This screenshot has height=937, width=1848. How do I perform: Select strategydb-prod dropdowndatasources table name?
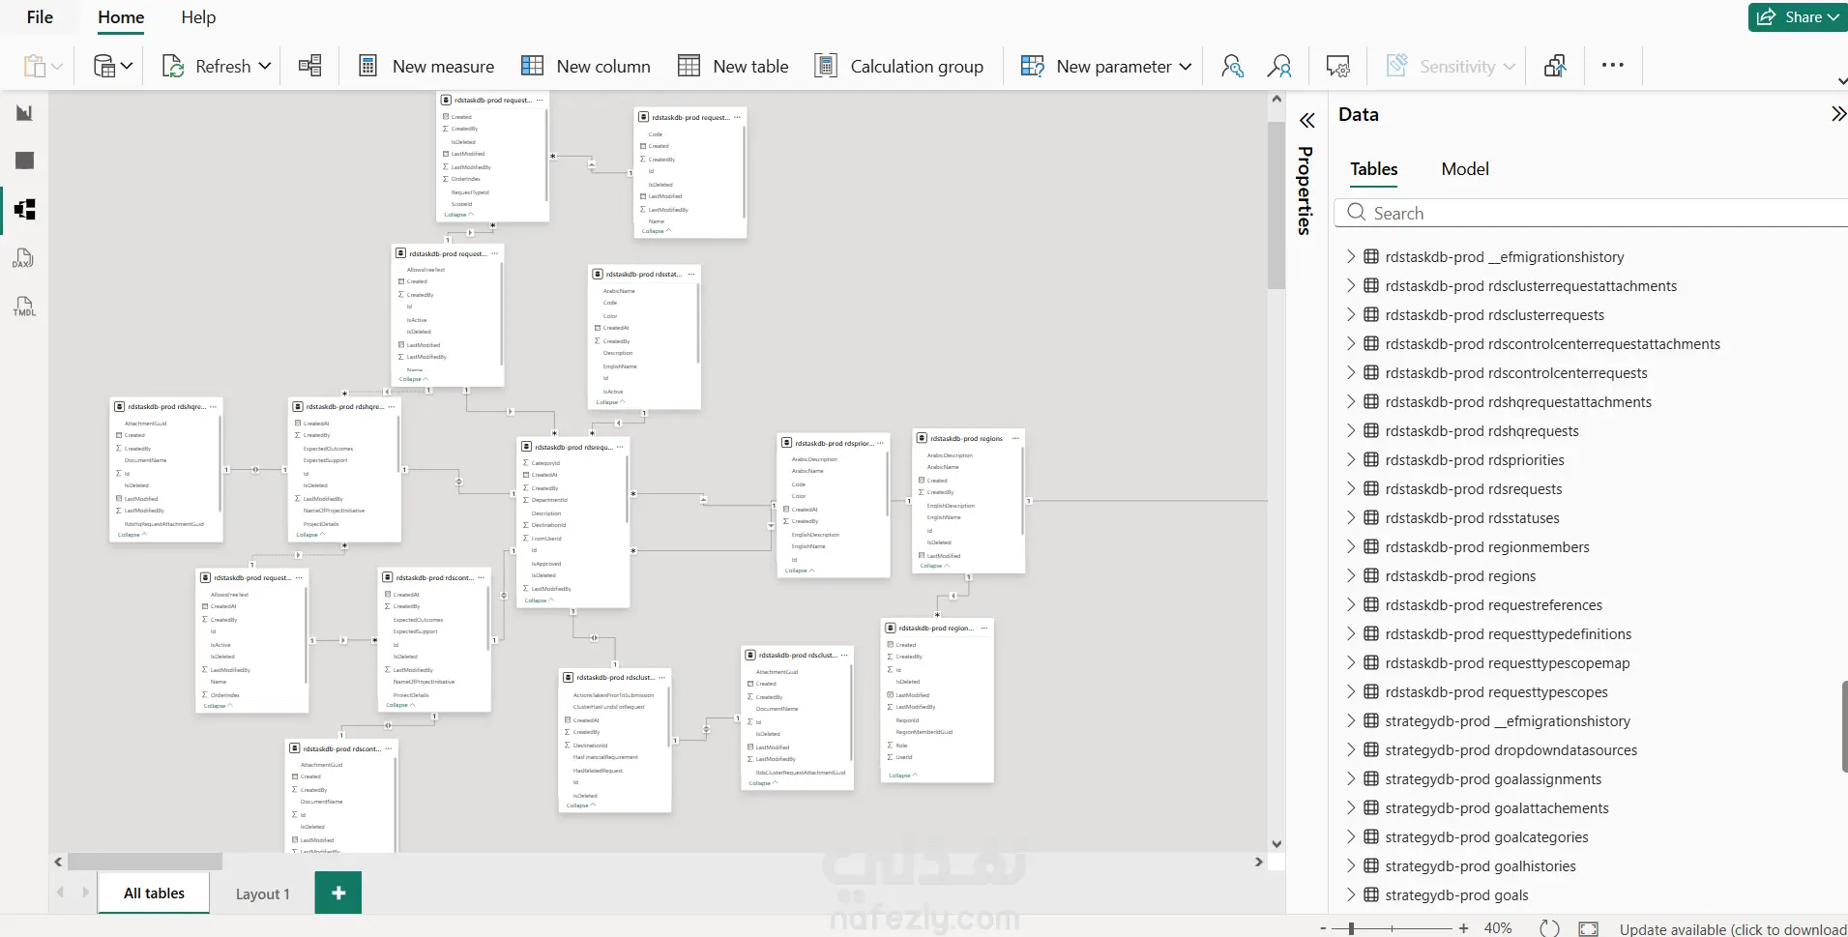pyautogui.click(x=1511, y=750)
